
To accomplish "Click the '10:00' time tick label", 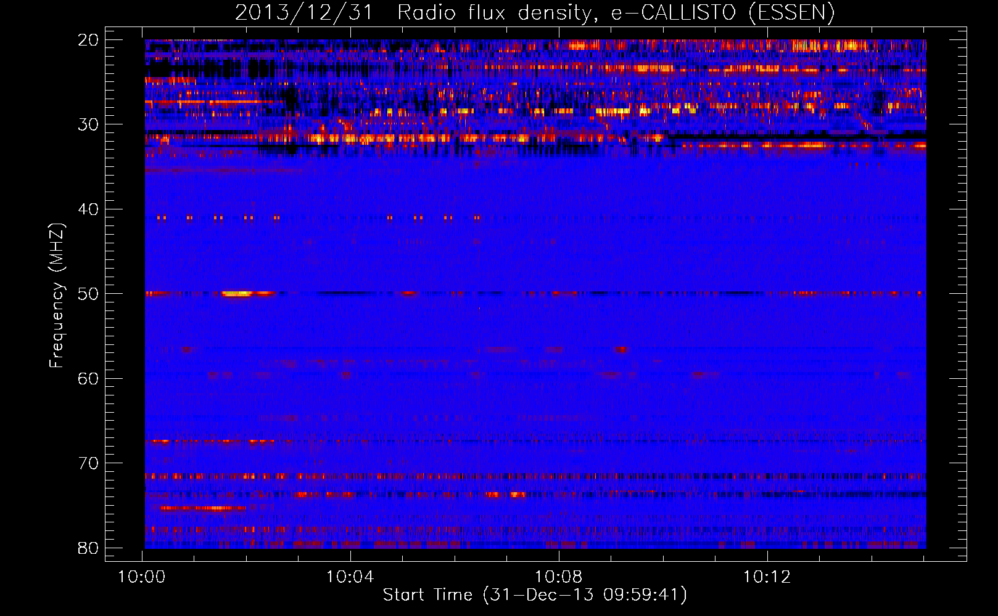I will [x=142, y=577].
